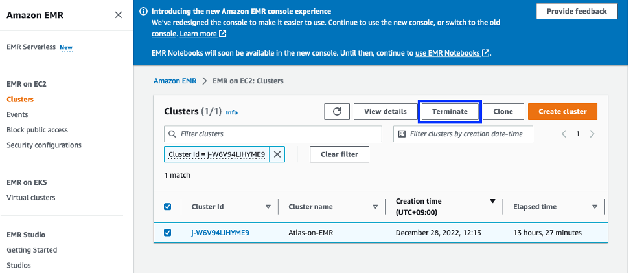Click the search icon in Filter clusters
Viewport: 633px width, 274px height.
(x=172, y=134)
